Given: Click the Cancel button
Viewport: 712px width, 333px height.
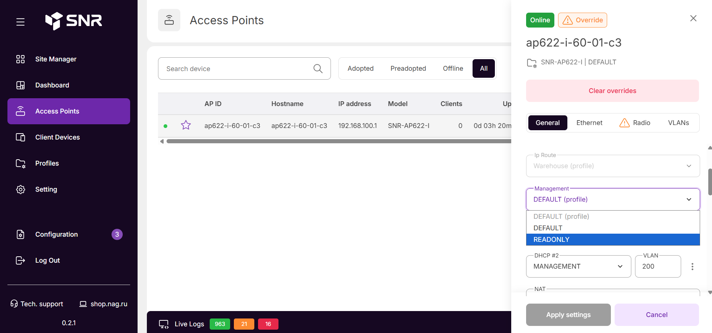Looking at the screenshot, I should (657, 315).
